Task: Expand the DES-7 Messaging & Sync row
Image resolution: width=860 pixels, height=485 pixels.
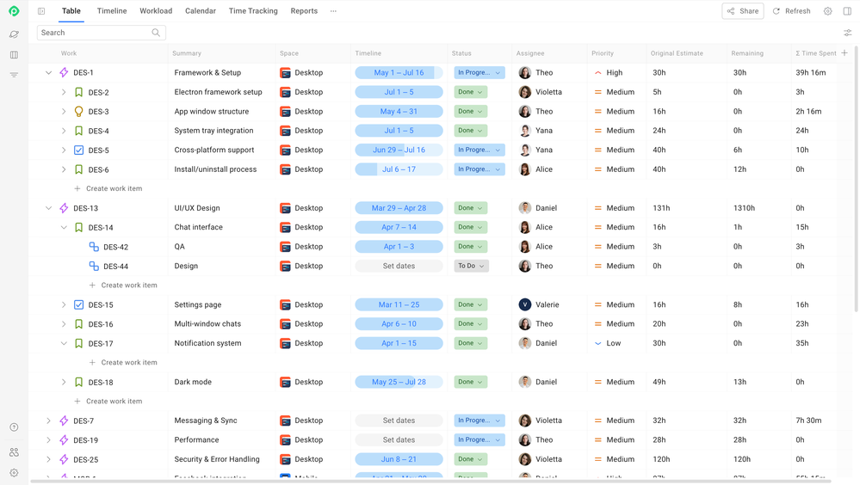Action: (x=48, y=421)
